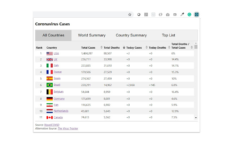Click the Brazil flag icon
This screenshot has width=231, height=144.
coord(50,85)
